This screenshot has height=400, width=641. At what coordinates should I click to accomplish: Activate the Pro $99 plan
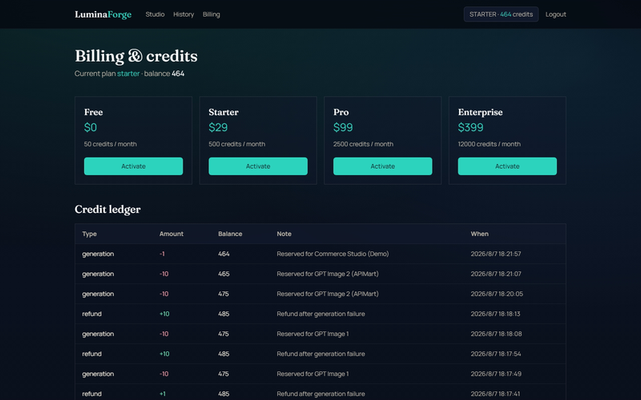click(383, 166)
